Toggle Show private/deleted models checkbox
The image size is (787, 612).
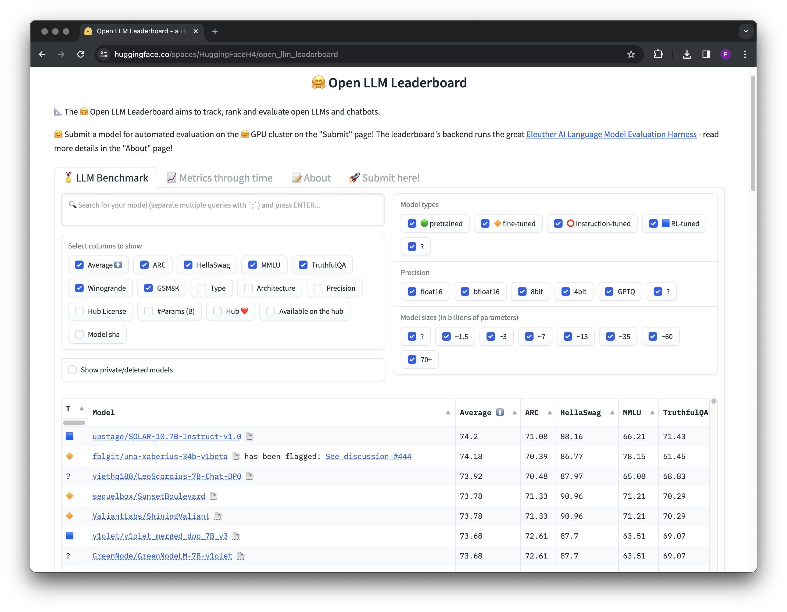(x=72, y=370)
